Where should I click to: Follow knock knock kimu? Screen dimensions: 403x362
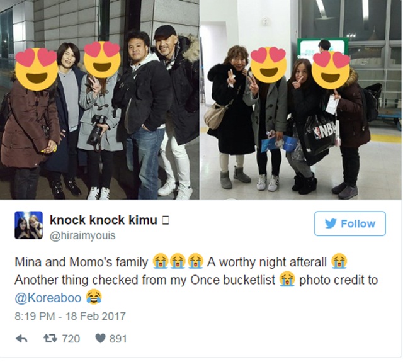pyautogui.click(x=350, y=223)
